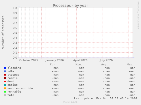Viewport: 141px width, 105px height.
Task: Select the 'paging' legend label
Action: (12, 85)
